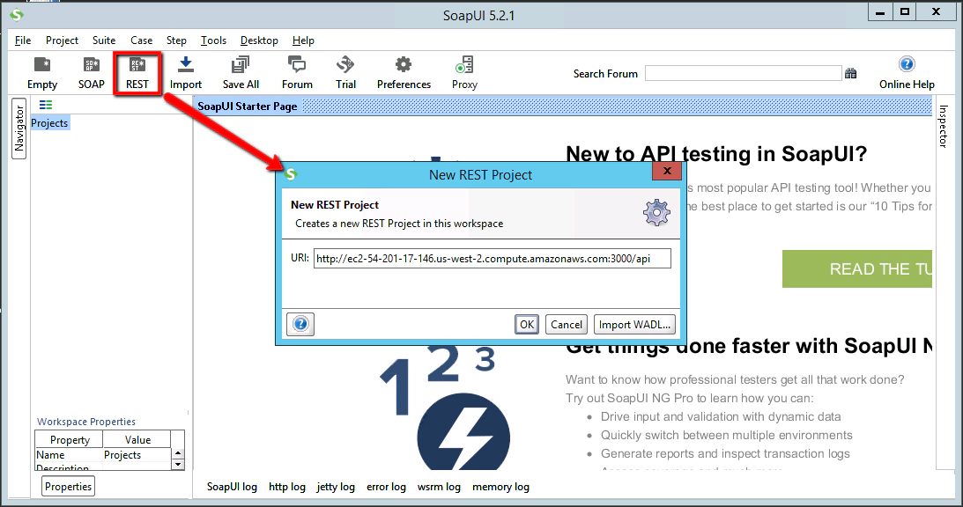This screenshot has height=507, width=963.
Task: Open the Desktop menu
Action: click(x=258, y=40)
